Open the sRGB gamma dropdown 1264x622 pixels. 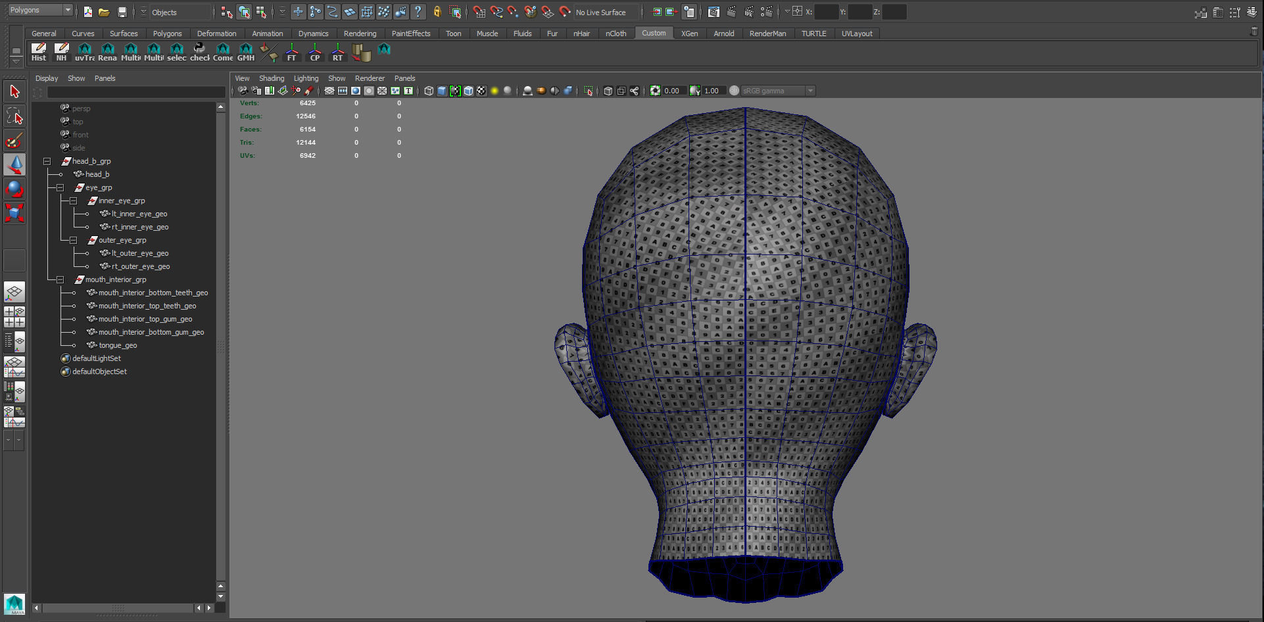point(778,91)
